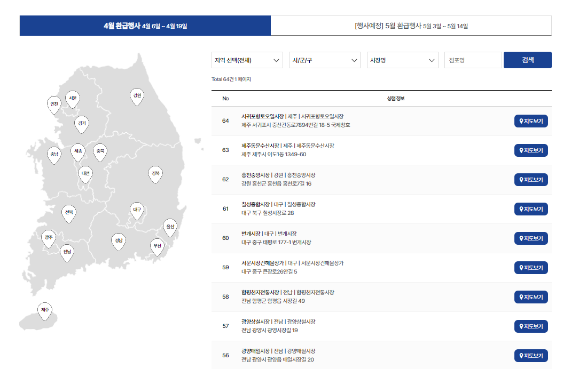Open the 시/군/구 dropdown
This screenshot has height=369, width=579.
coord(325,60)
